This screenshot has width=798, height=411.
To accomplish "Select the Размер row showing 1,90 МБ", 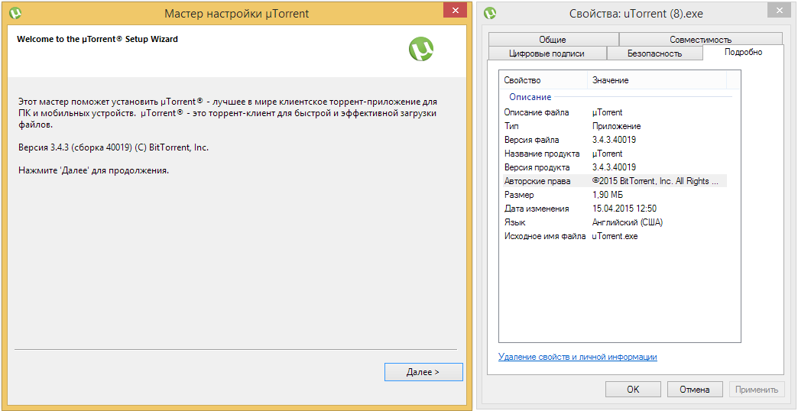I will tap(613, 195).
